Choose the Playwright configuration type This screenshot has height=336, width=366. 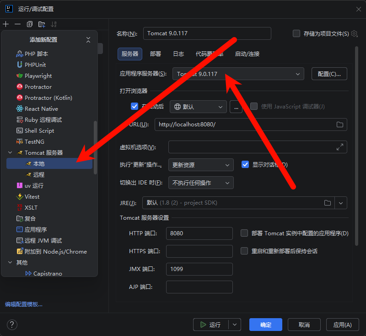49,76
